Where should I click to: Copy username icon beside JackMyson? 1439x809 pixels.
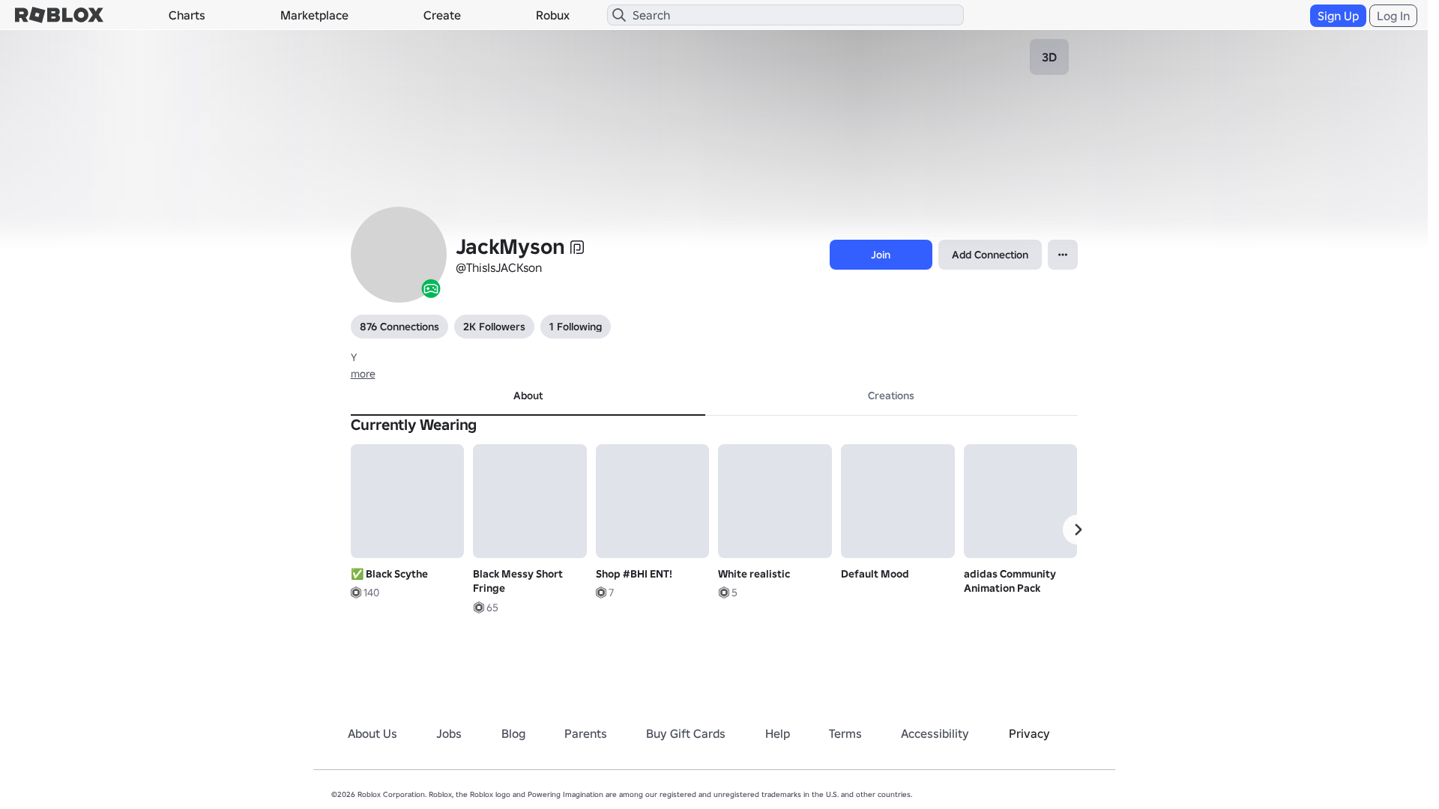[x=577, y=247]
